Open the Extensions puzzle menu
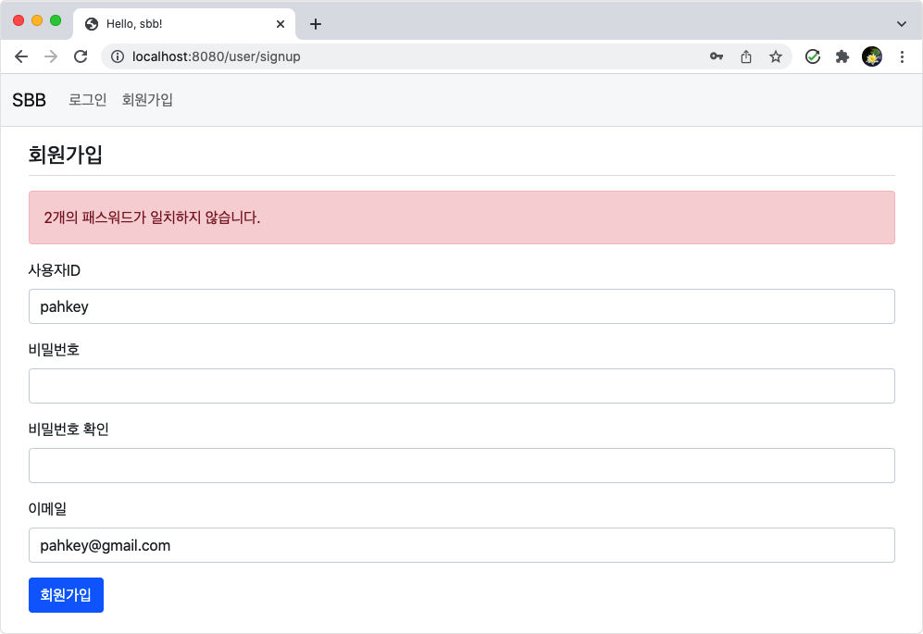This screenshot has height=634, width=923. point(842,56)
